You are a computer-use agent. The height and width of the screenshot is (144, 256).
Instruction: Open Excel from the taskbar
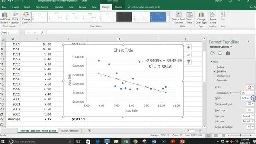coord(126,141)
